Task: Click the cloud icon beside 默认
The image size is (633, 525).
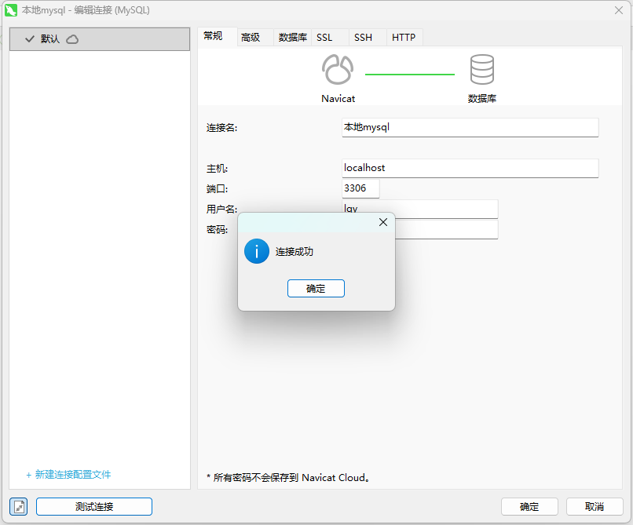Action: pyautogui.click(x=72, y=39)
